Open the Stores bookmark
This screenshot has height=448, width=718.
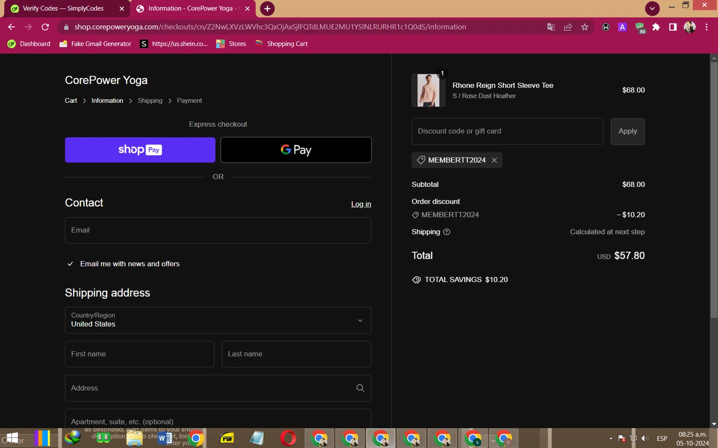pos(231,44)
